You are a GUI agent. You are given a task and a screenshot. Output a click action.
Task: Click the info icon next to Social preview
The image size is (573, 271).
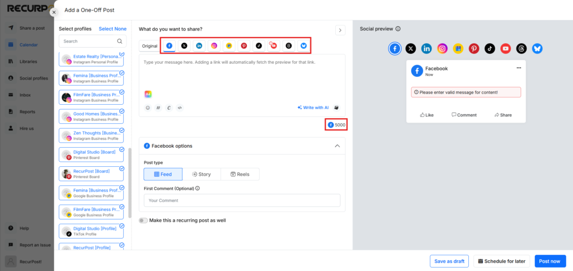(398, 29)
